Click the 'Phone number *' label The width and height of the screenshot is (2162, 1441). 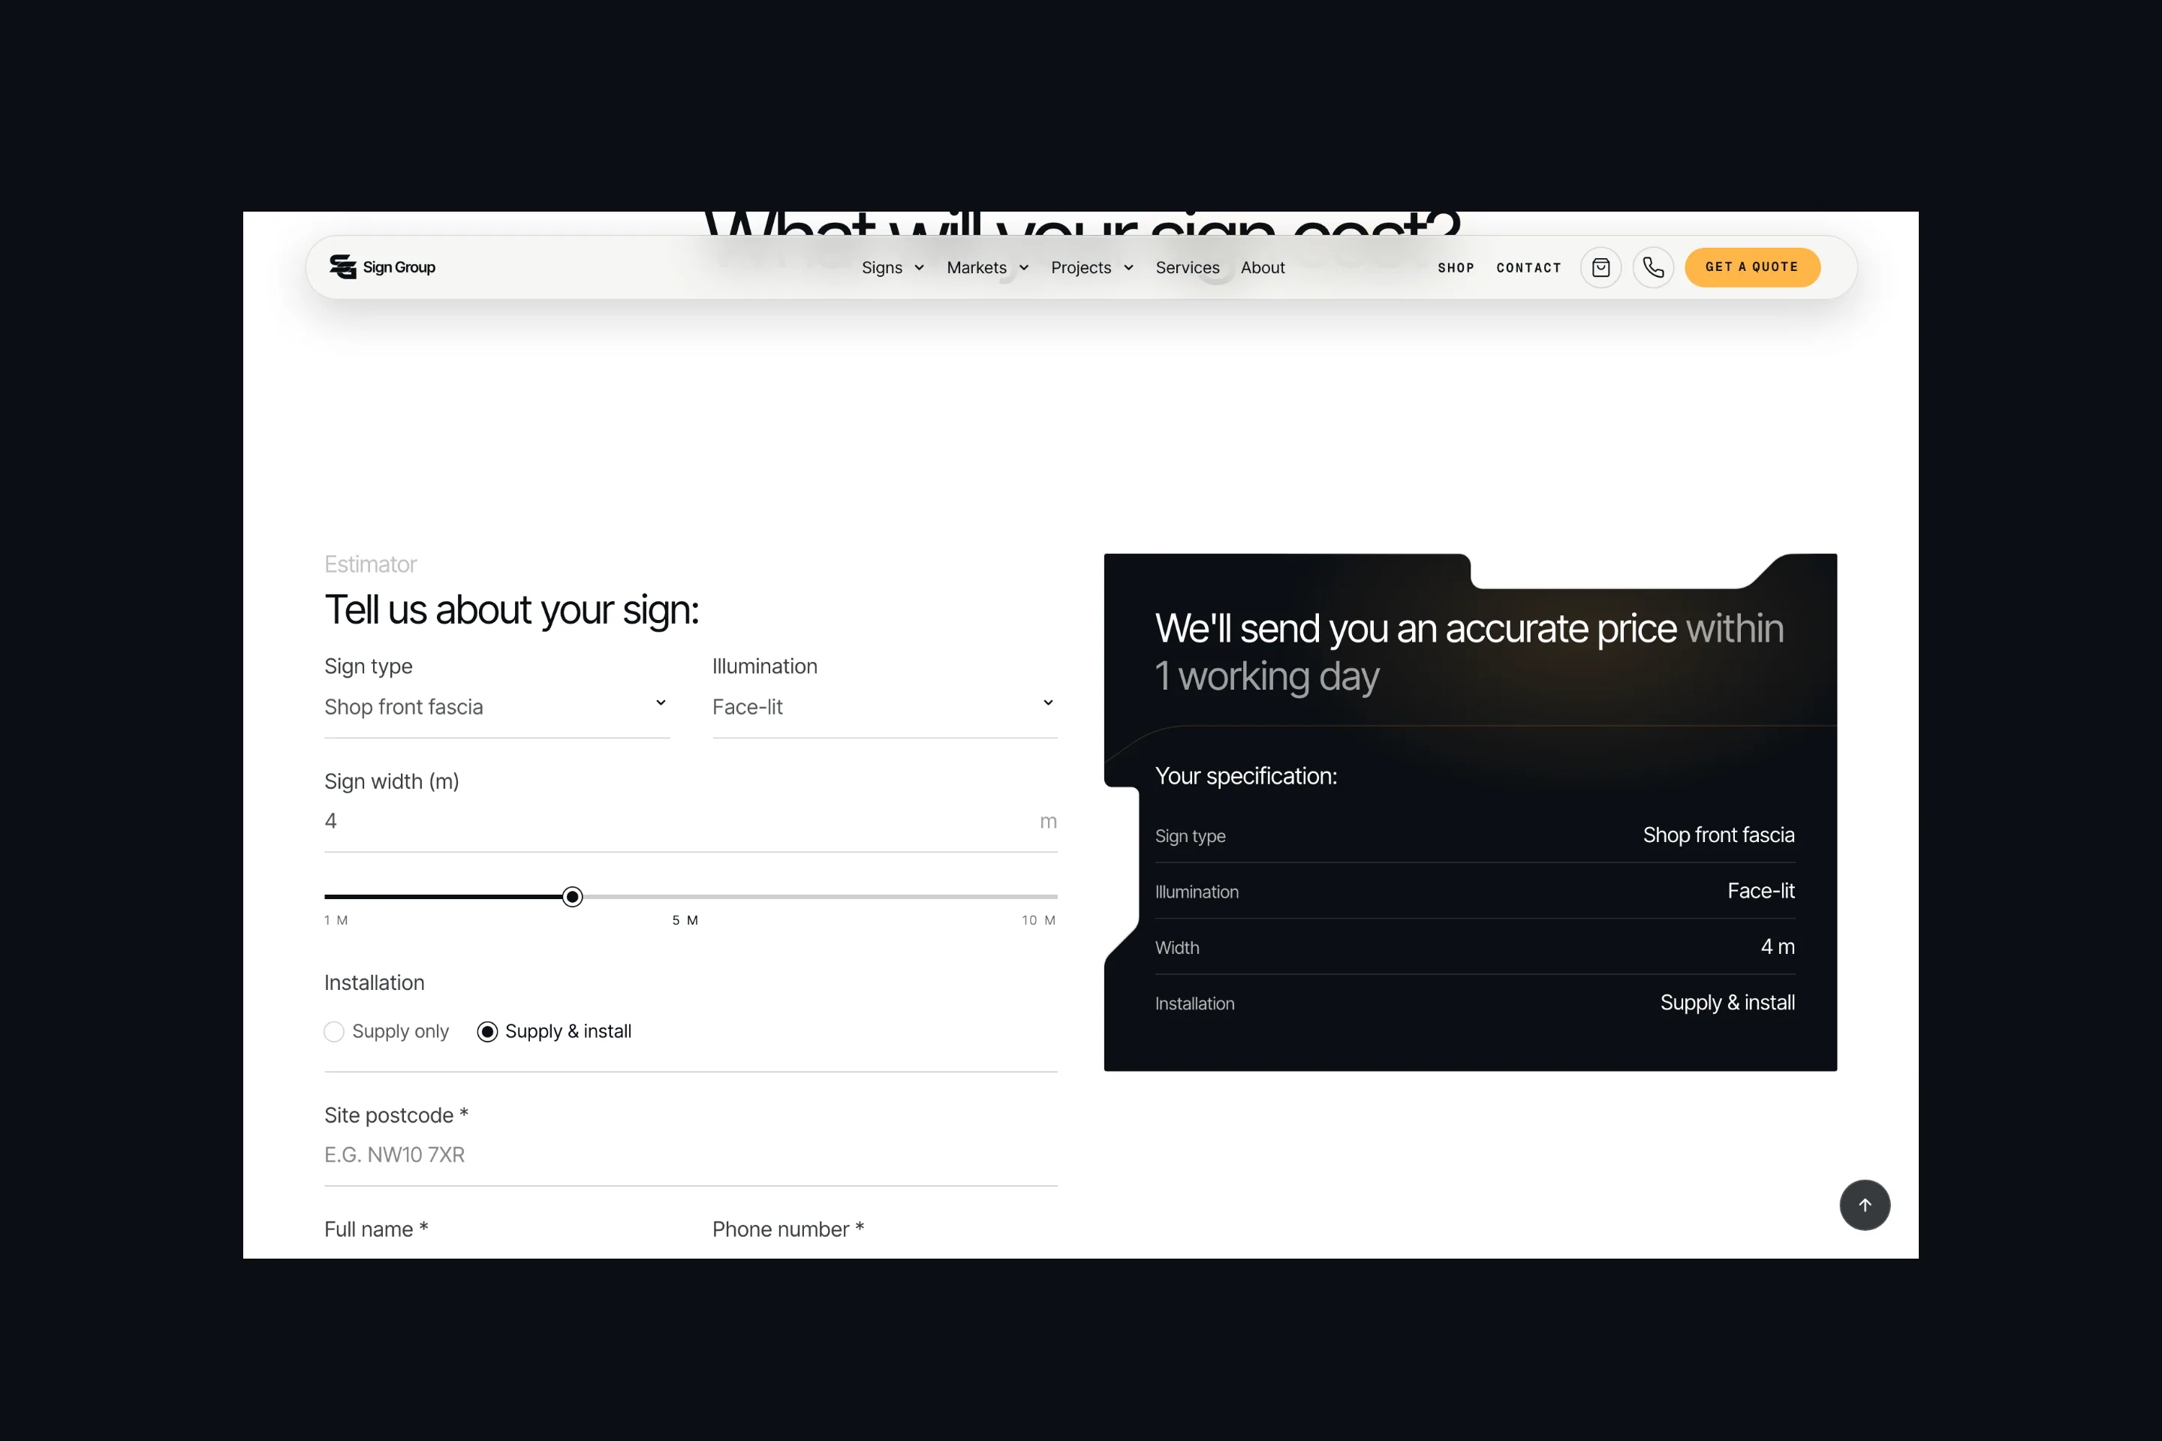[787, 1229]
